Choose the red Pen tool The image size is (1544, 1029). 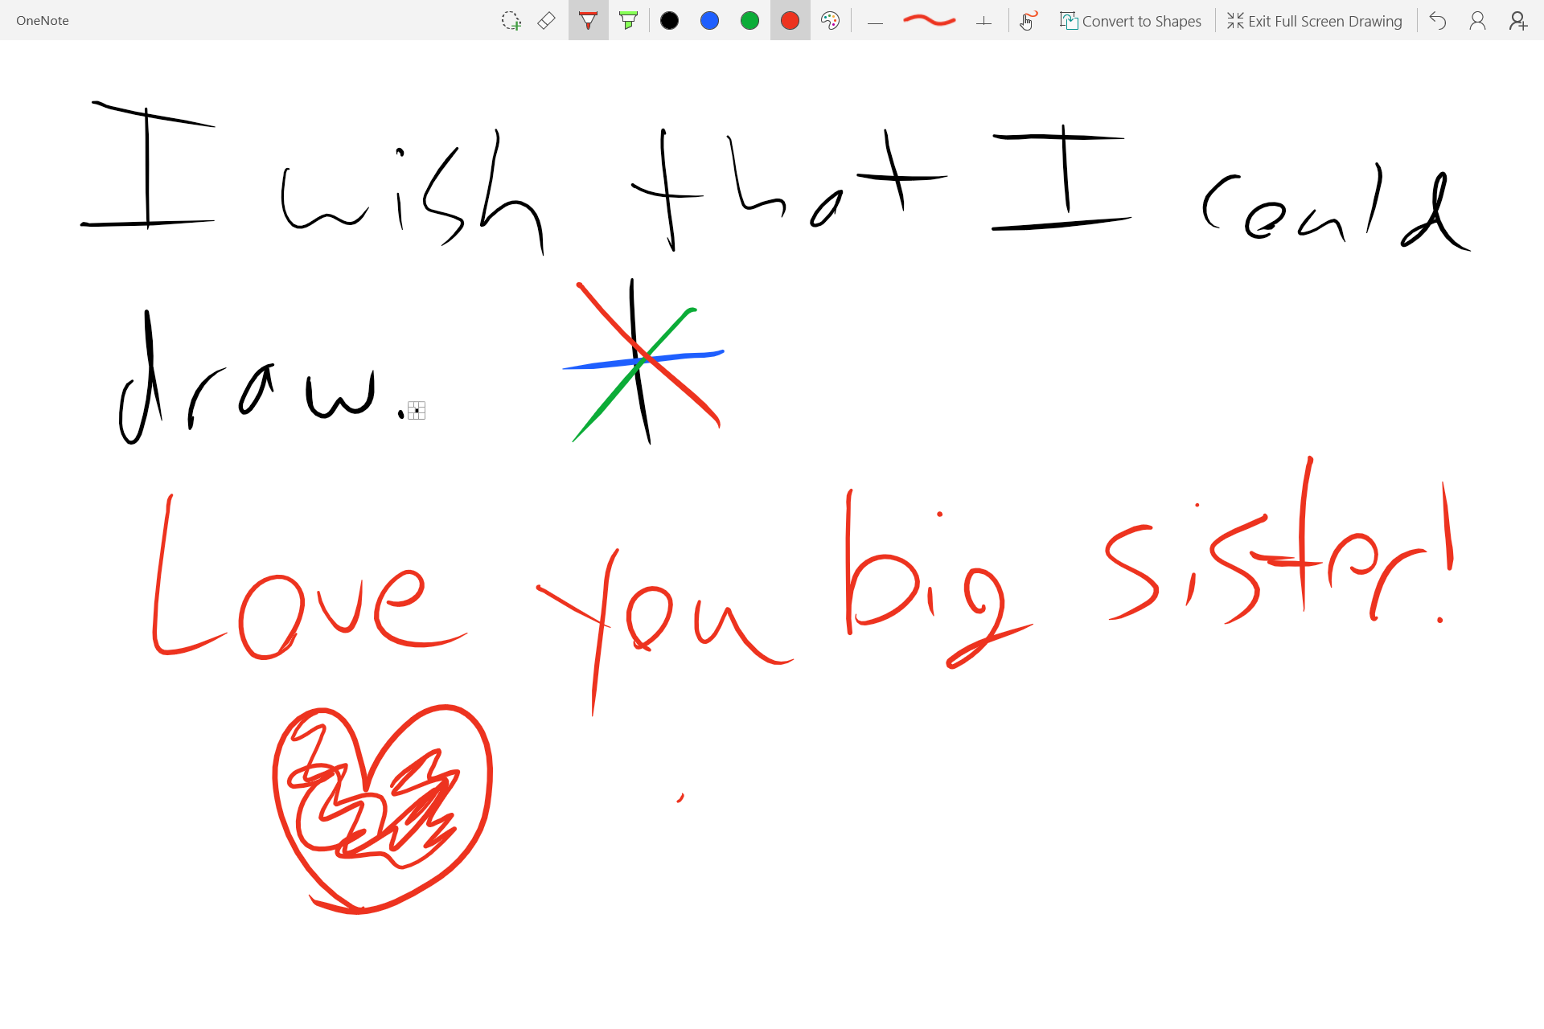pos(588,21)
